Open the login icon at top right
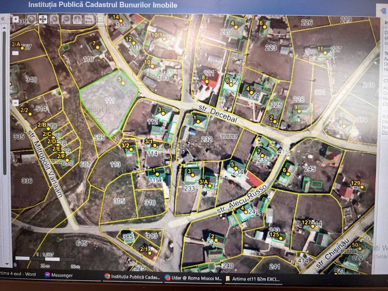 pyautogui.click(x=383, y=11)
